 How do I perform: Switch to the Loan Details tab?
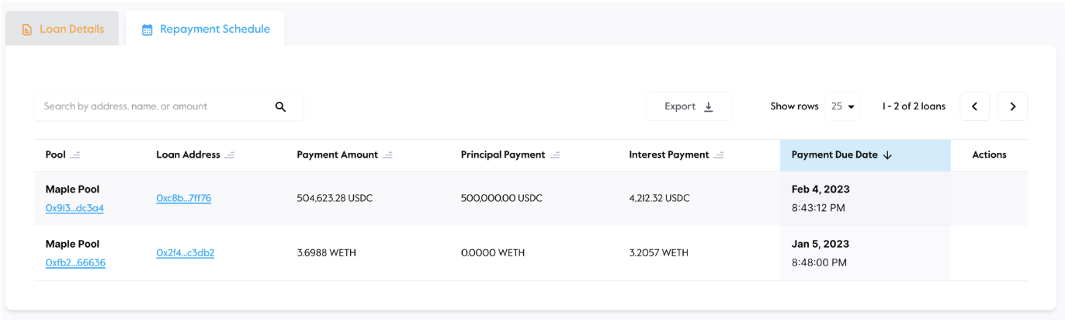pyautogui.click(x=63, y=30)
